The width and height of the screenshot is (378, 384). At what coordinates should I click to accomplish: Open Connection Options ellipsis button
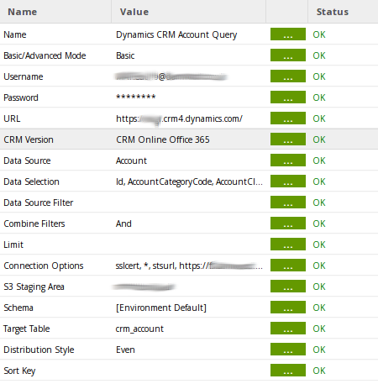point(288,266)
